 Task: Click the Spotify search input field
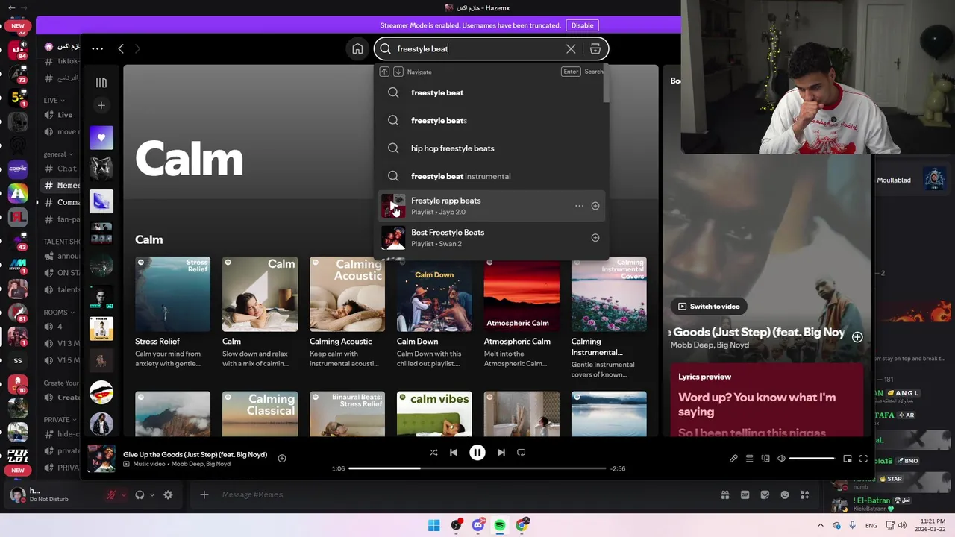(477, 49)
